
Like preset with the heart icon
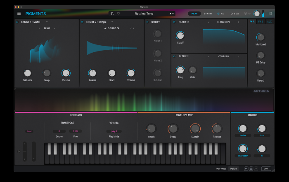(118, 14)
